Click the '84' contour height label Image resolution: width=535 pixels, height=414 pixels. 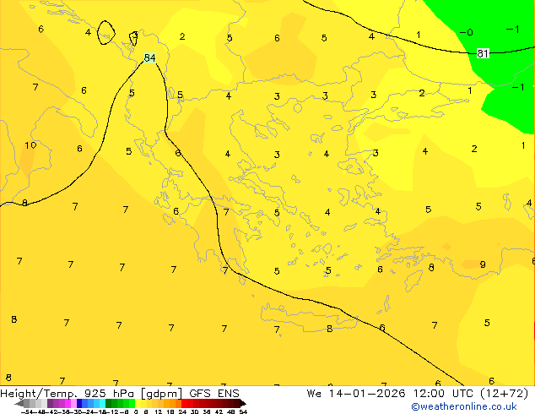pos(150,57)
